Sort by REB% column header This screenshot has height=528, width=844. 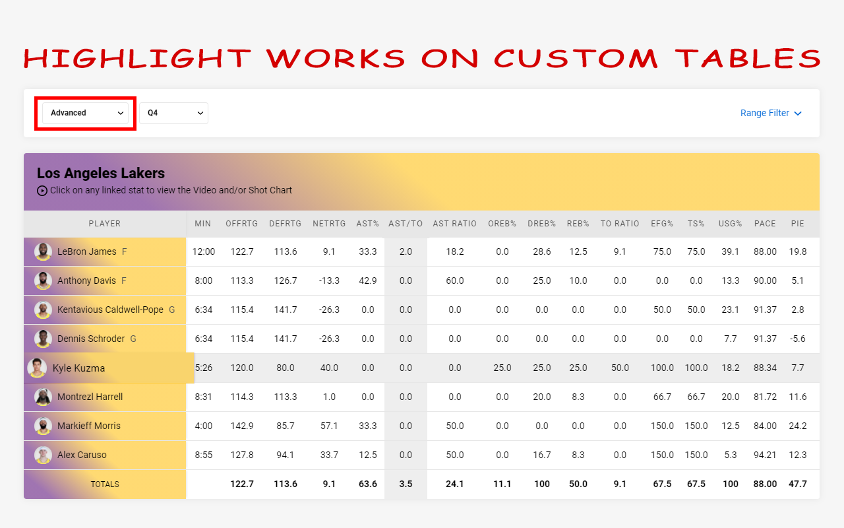pos(578,224)
